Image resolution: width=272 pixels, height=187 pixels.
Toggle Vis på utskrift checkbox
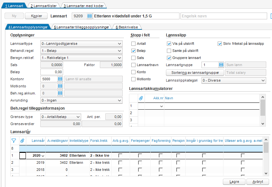pos(169,44)
